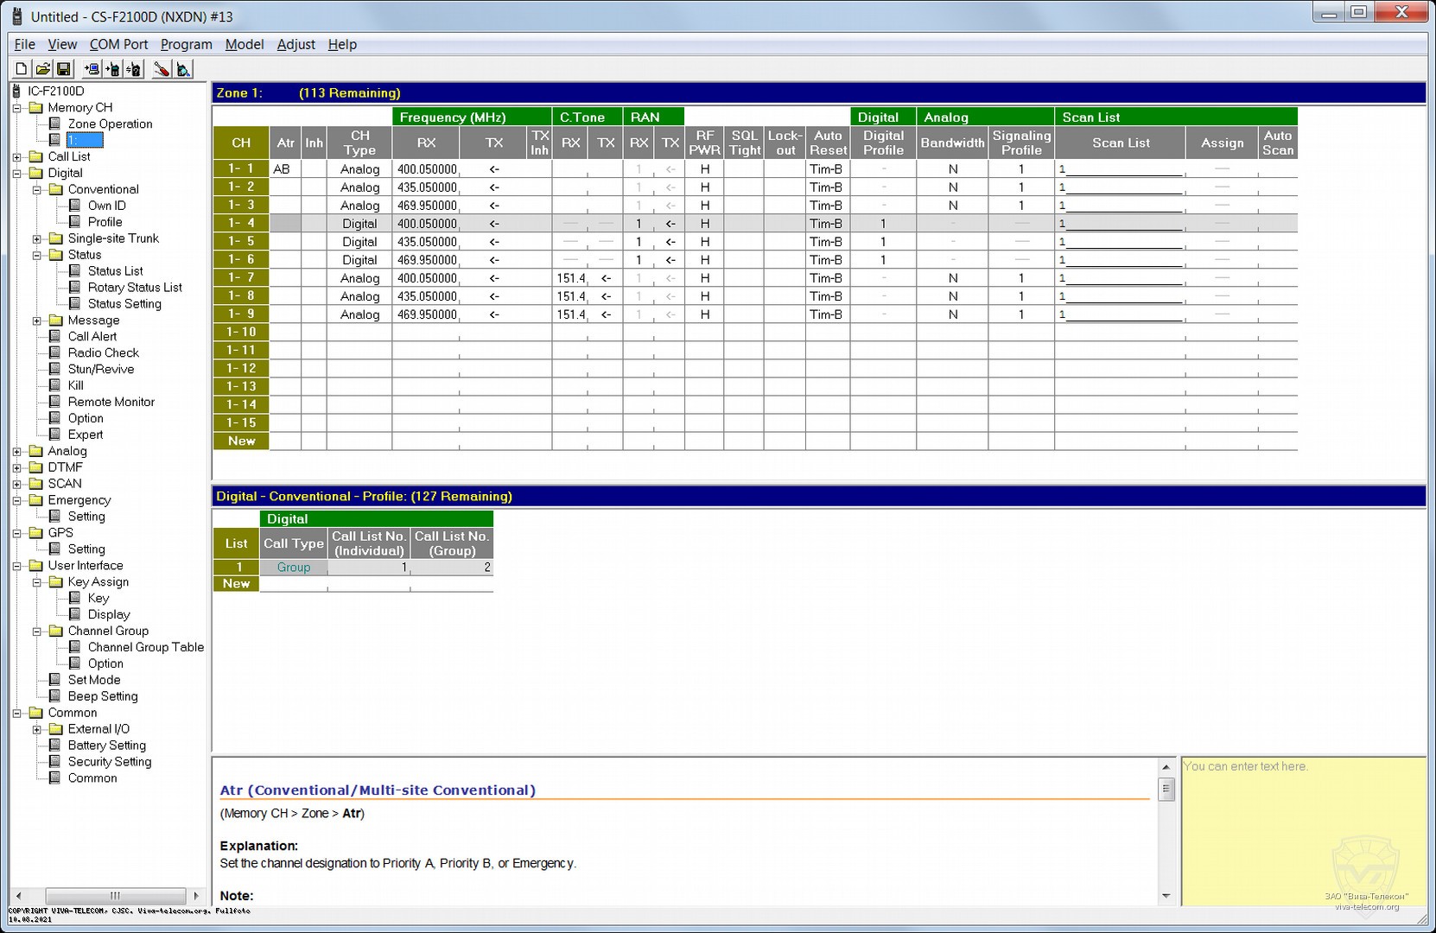The image size is (1436, 933).
Task: Click the radio information question-mark icon
Action: (x=134, y=69)
